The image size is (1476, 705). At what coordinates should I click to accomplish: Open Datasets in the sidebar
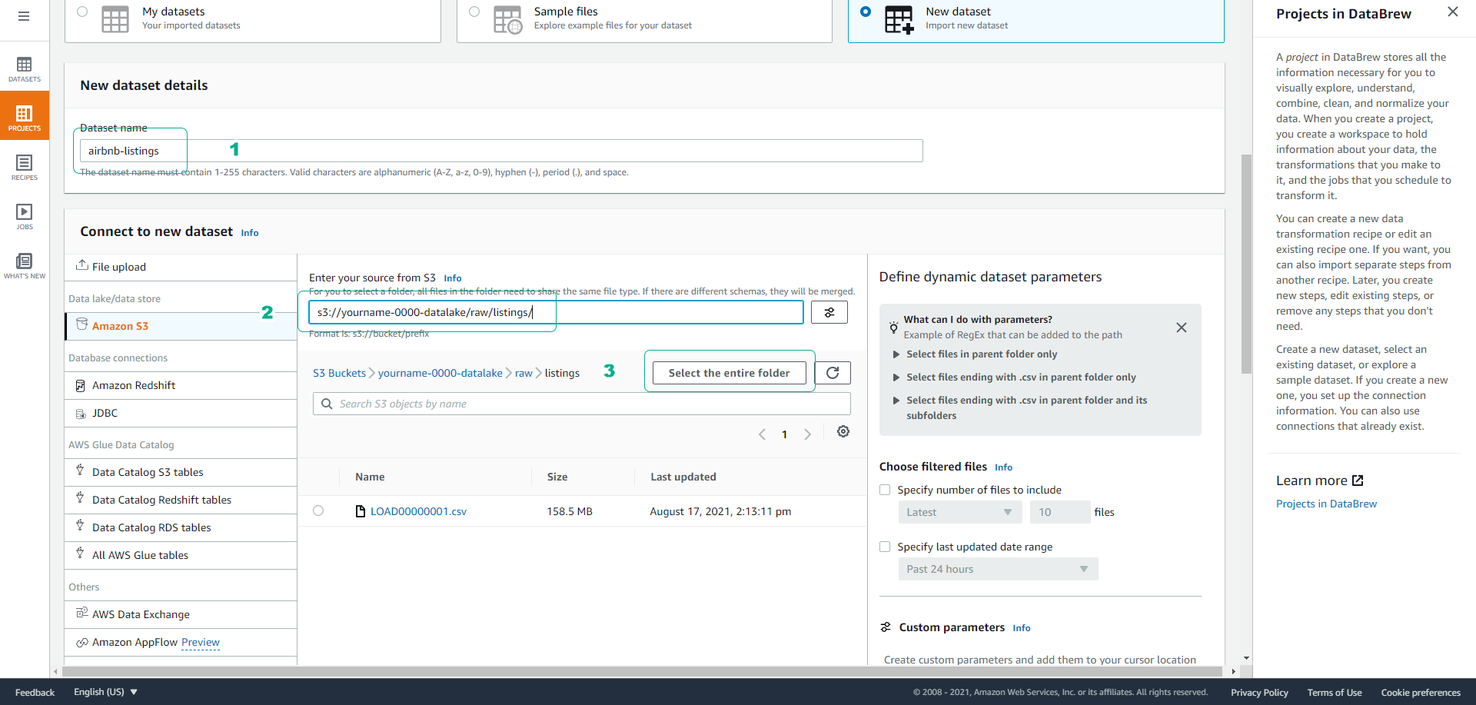pyautogui.click(x=25, y=69)
